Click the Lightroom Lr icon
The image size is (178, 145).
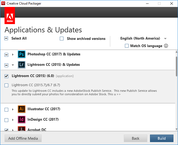pos(22,65)
